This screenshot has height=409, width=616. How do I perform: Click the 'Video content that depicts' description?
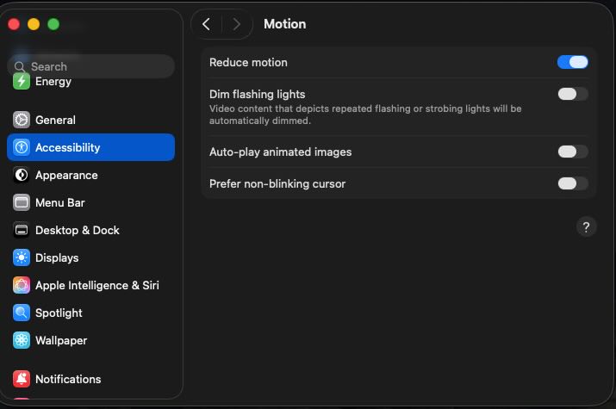[365, 115]
